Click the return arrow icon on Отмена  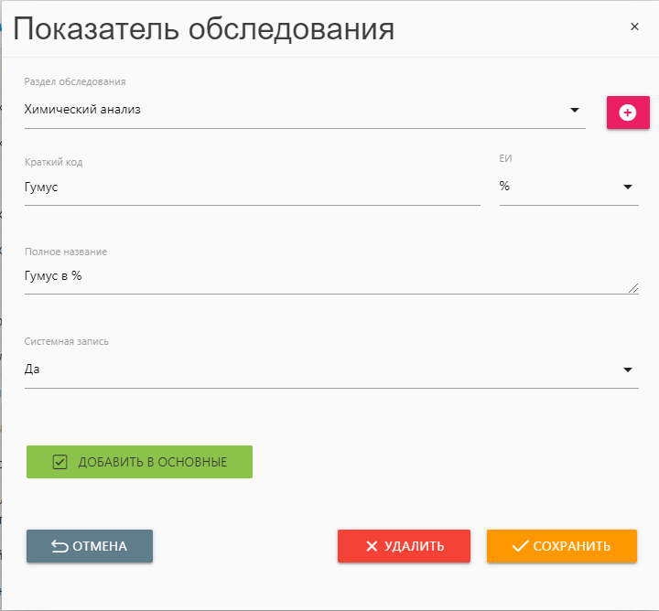(x=59, y=546)
